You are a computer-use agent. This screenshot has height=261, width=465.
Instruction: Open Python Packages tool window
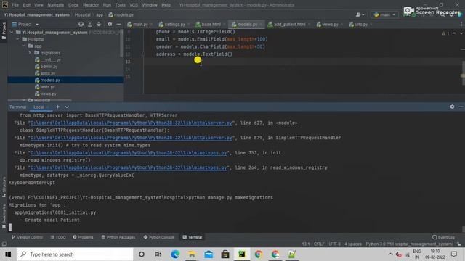click(118, 237)
